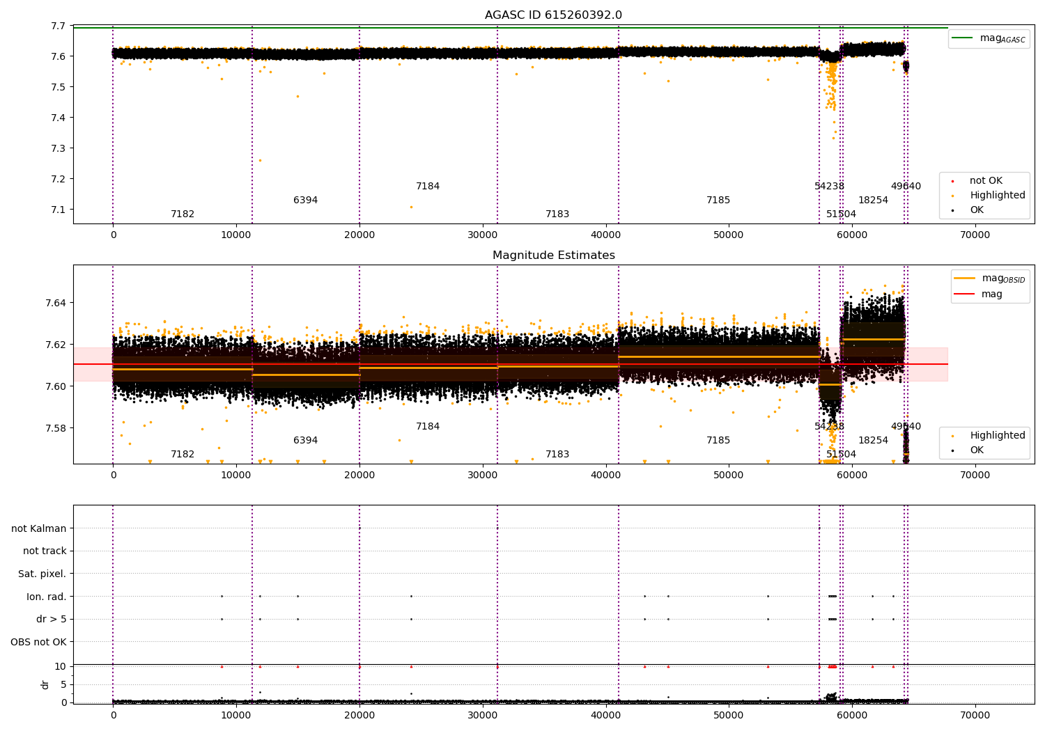This screenshot has width=1045, height=731.
Task: Click the 7.1 y-axis tick in top plot
Action: coord(59,210)
